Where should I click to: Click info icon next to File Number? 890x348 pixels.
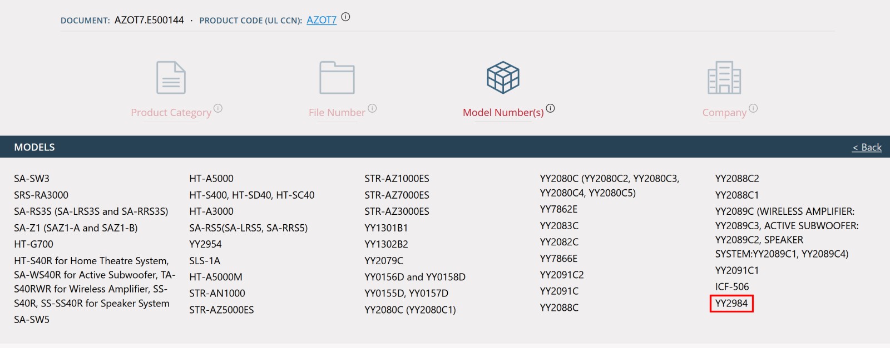click(x=372, y=108)
